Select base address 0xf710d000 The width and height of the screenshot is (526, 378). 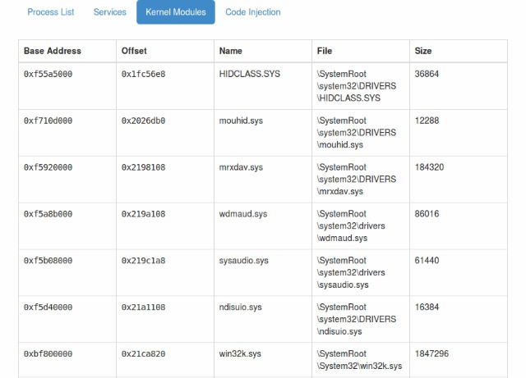[x=48, y=121]
